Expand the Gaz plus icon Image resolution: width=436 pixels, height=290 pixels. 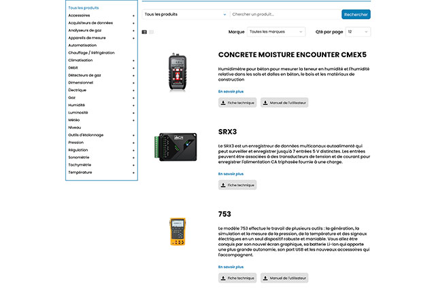click(133, 98)
